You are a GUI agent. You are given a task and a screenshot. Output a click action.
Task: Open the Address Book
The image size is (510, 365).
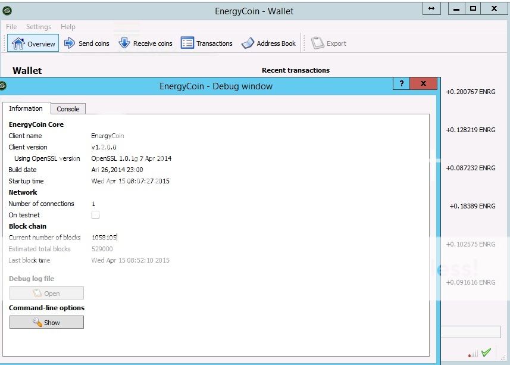(x=268, y=43)
